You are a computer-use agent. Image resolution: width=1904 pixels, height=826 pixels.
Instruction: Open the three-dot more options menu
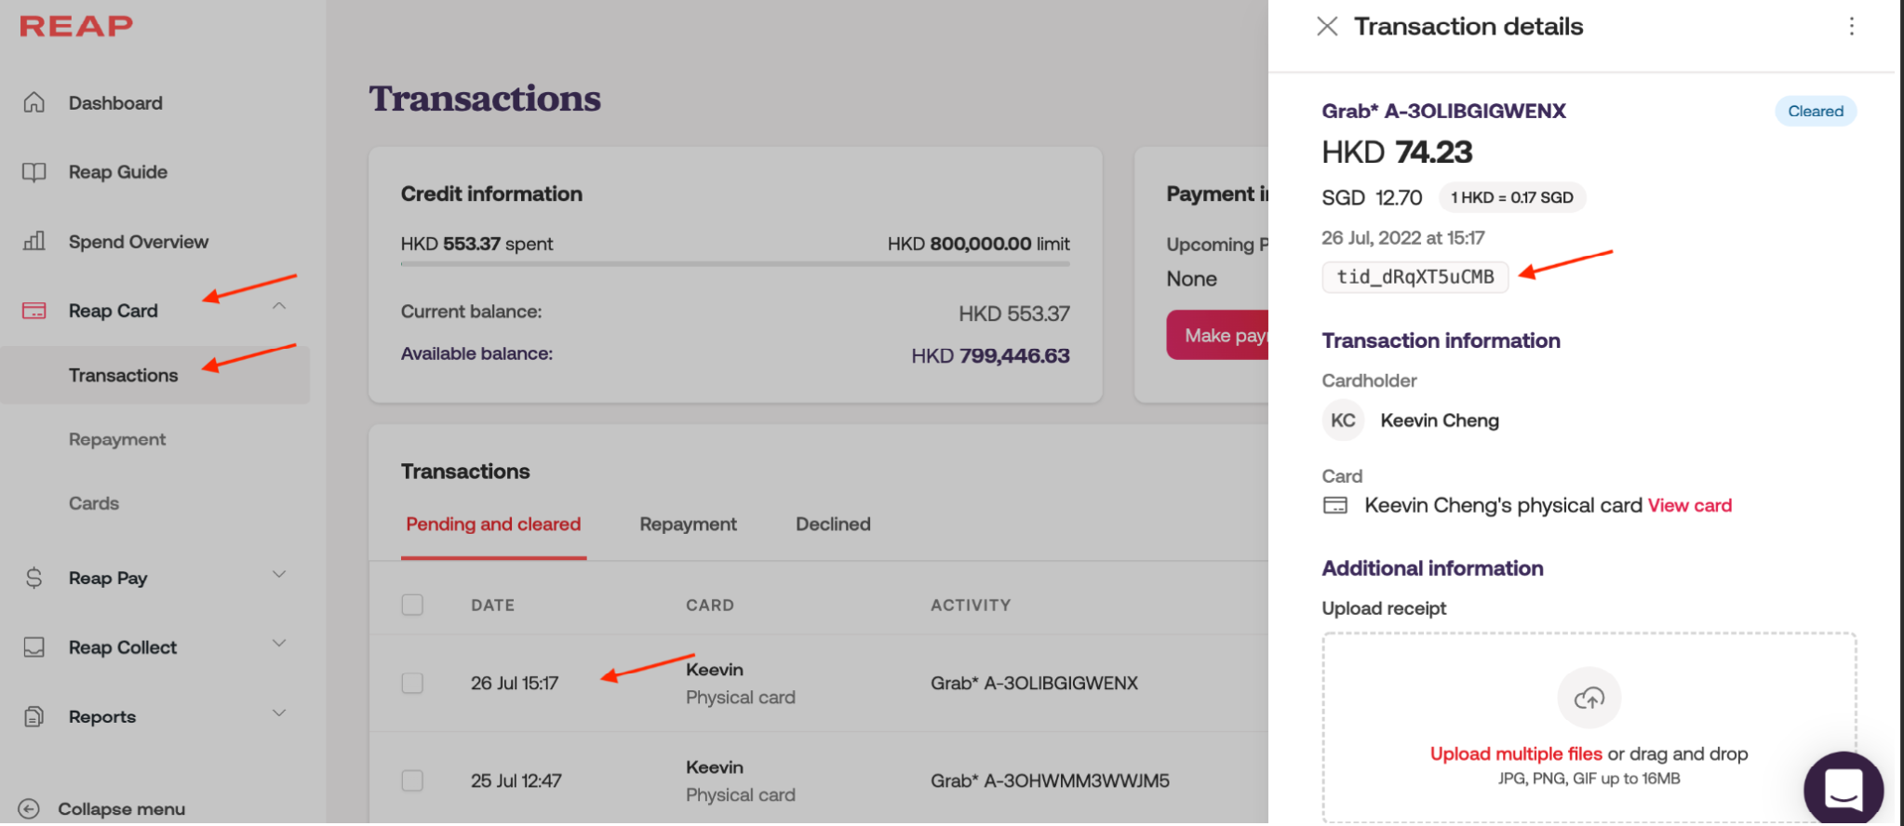click(1851, 26)
